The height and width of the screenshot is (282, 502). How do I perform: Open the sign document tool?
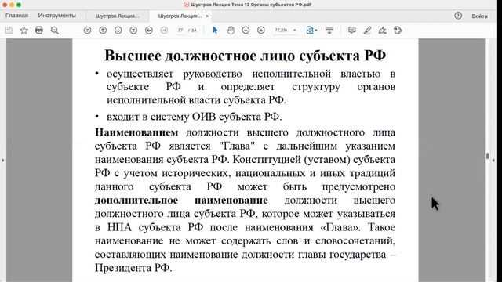pyautogui.click(x=383, y=31)
